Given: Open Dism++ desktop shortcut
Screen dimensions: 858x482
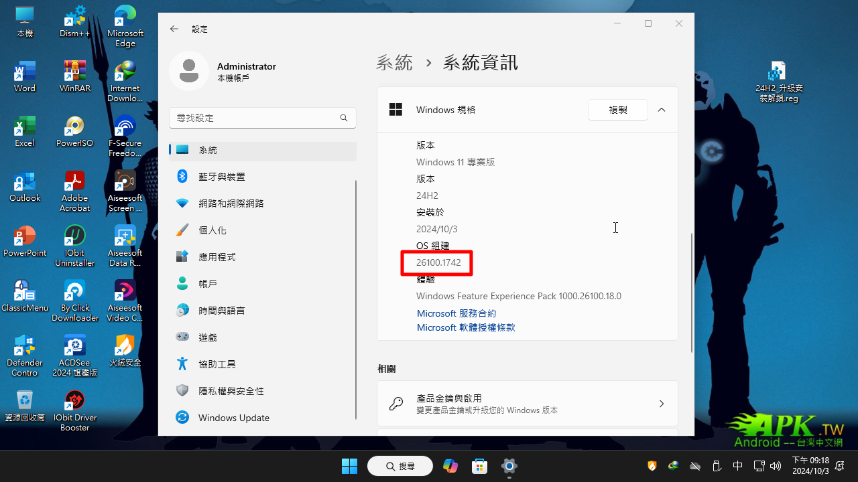Looking at the screenshot, I should [x=75, y=21].
